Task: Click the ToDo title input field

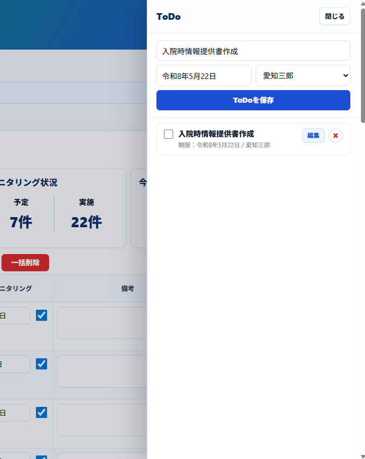Action: click(x=253, y=51)
